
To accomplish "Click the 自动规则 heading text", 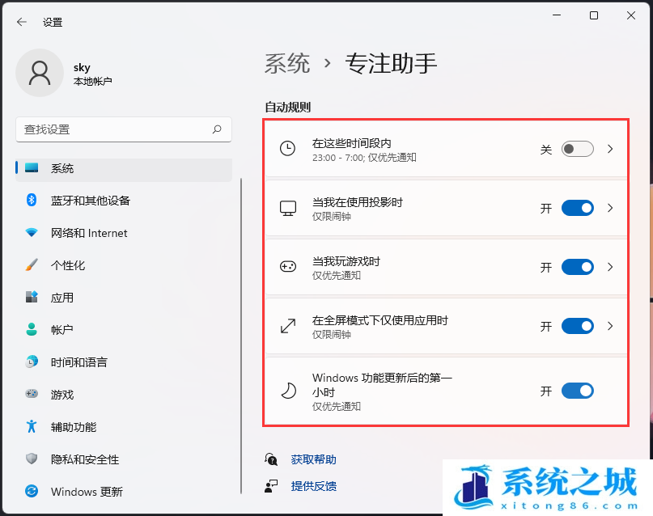I will pos(288,108).
